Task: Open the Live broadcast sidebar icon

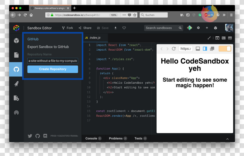Action: [16, 113]
